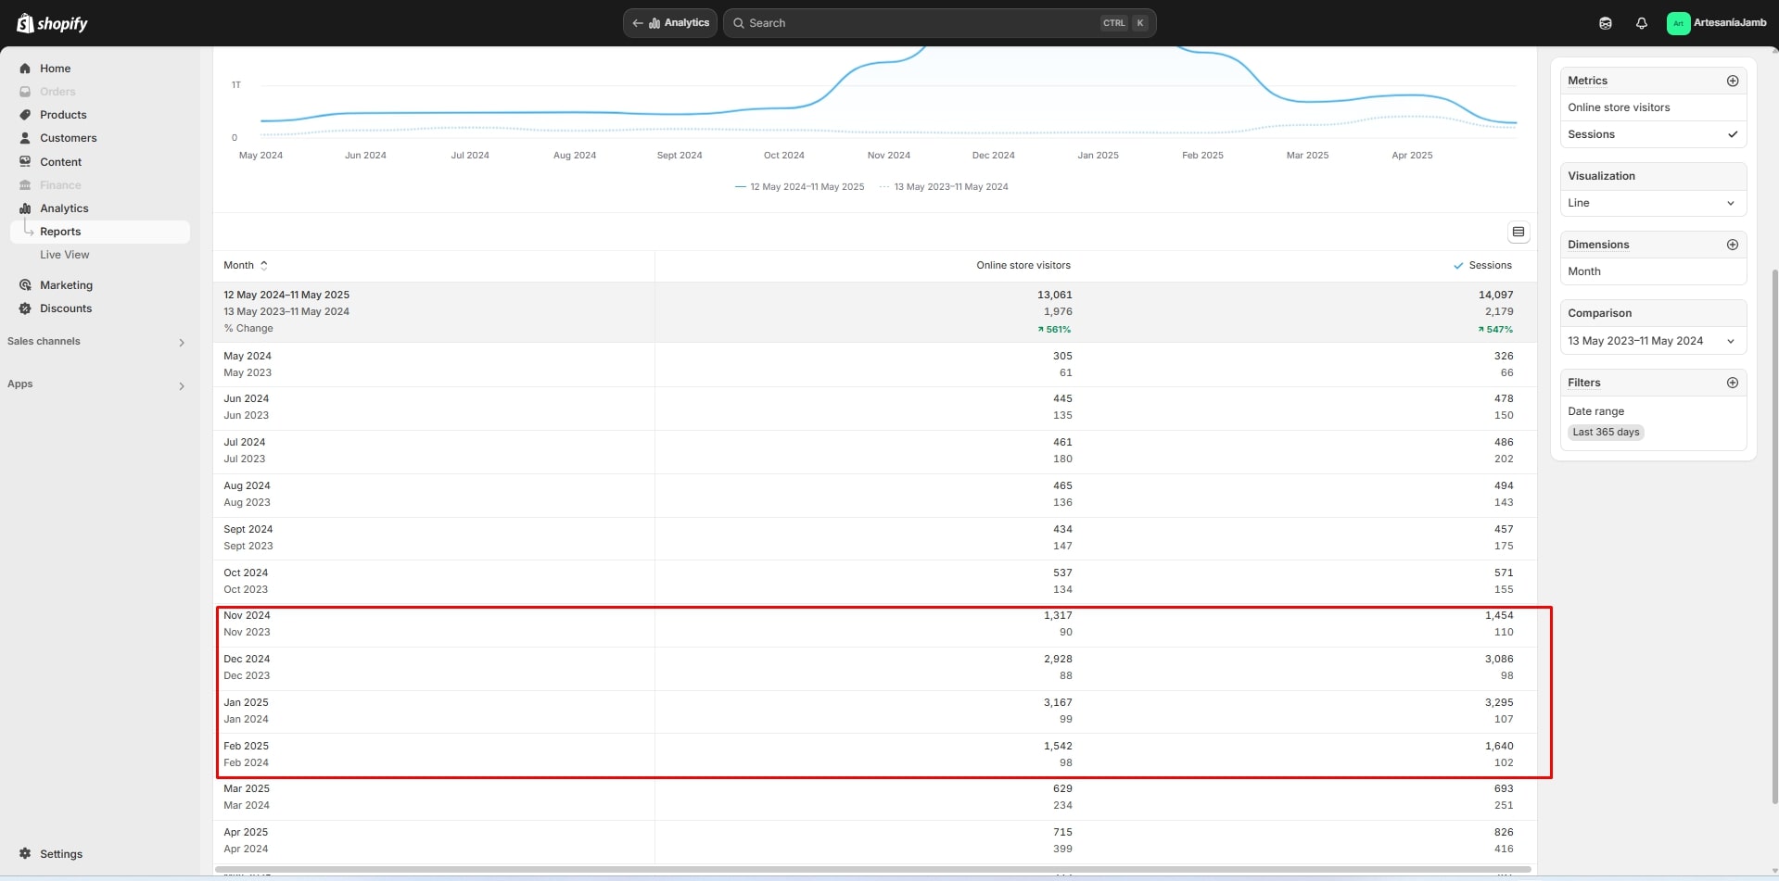Open the Comparison date range dropdown
The image size is (1779, 881).
click(x=1653, y=341)
